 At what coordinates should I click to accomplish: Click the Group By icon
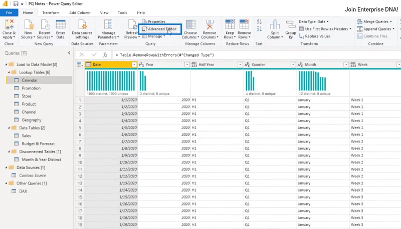point(291,24)
